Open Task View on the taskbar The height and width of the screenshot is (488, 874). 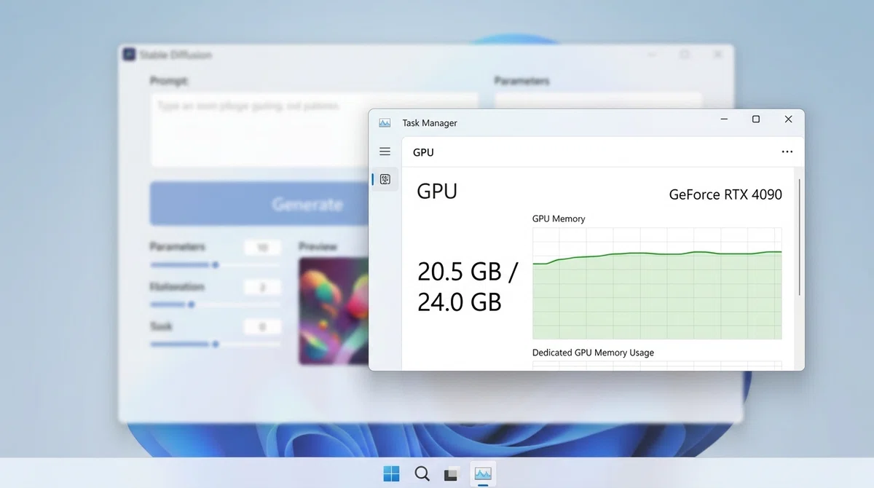(x=452, y=474)
